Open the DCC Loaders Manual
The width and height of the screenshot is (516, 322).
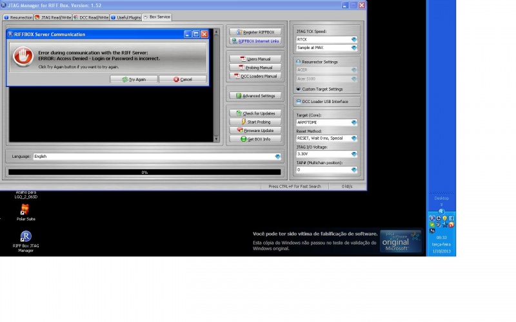point(255,76)
